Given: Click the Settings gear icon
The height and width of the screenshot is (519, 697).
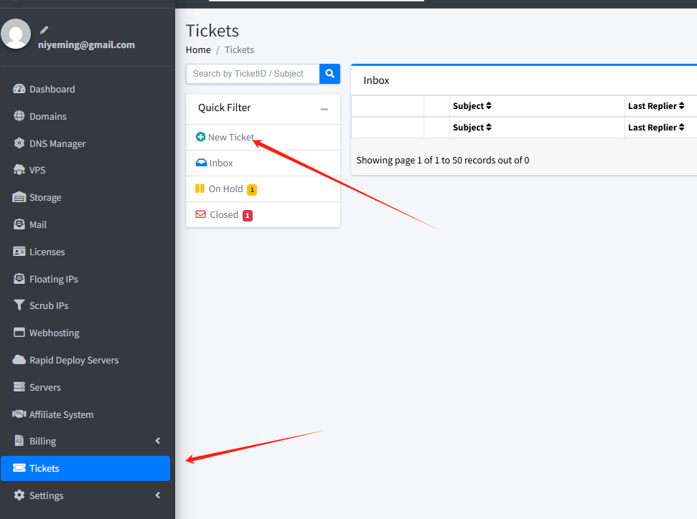Looking at the screenshot, I should pos(19,495).
